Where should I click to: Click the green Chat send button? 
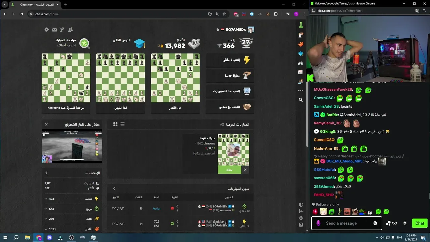420,223
